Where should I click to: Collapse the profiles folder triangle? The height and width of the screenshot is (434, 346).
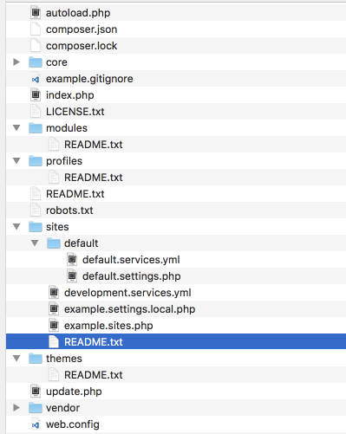coord(16,160)
